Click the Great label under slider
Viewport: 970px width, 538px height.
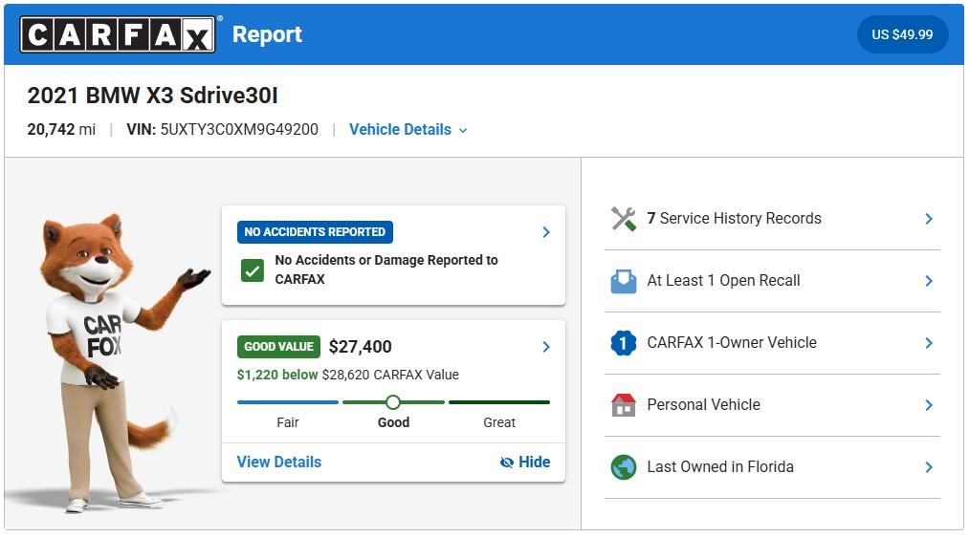[x=499, y=422]
